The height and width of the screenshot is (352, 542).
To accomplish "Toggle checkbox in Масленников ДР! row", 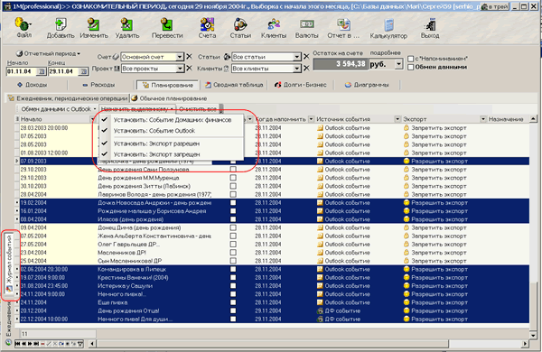I will (233, 253).
